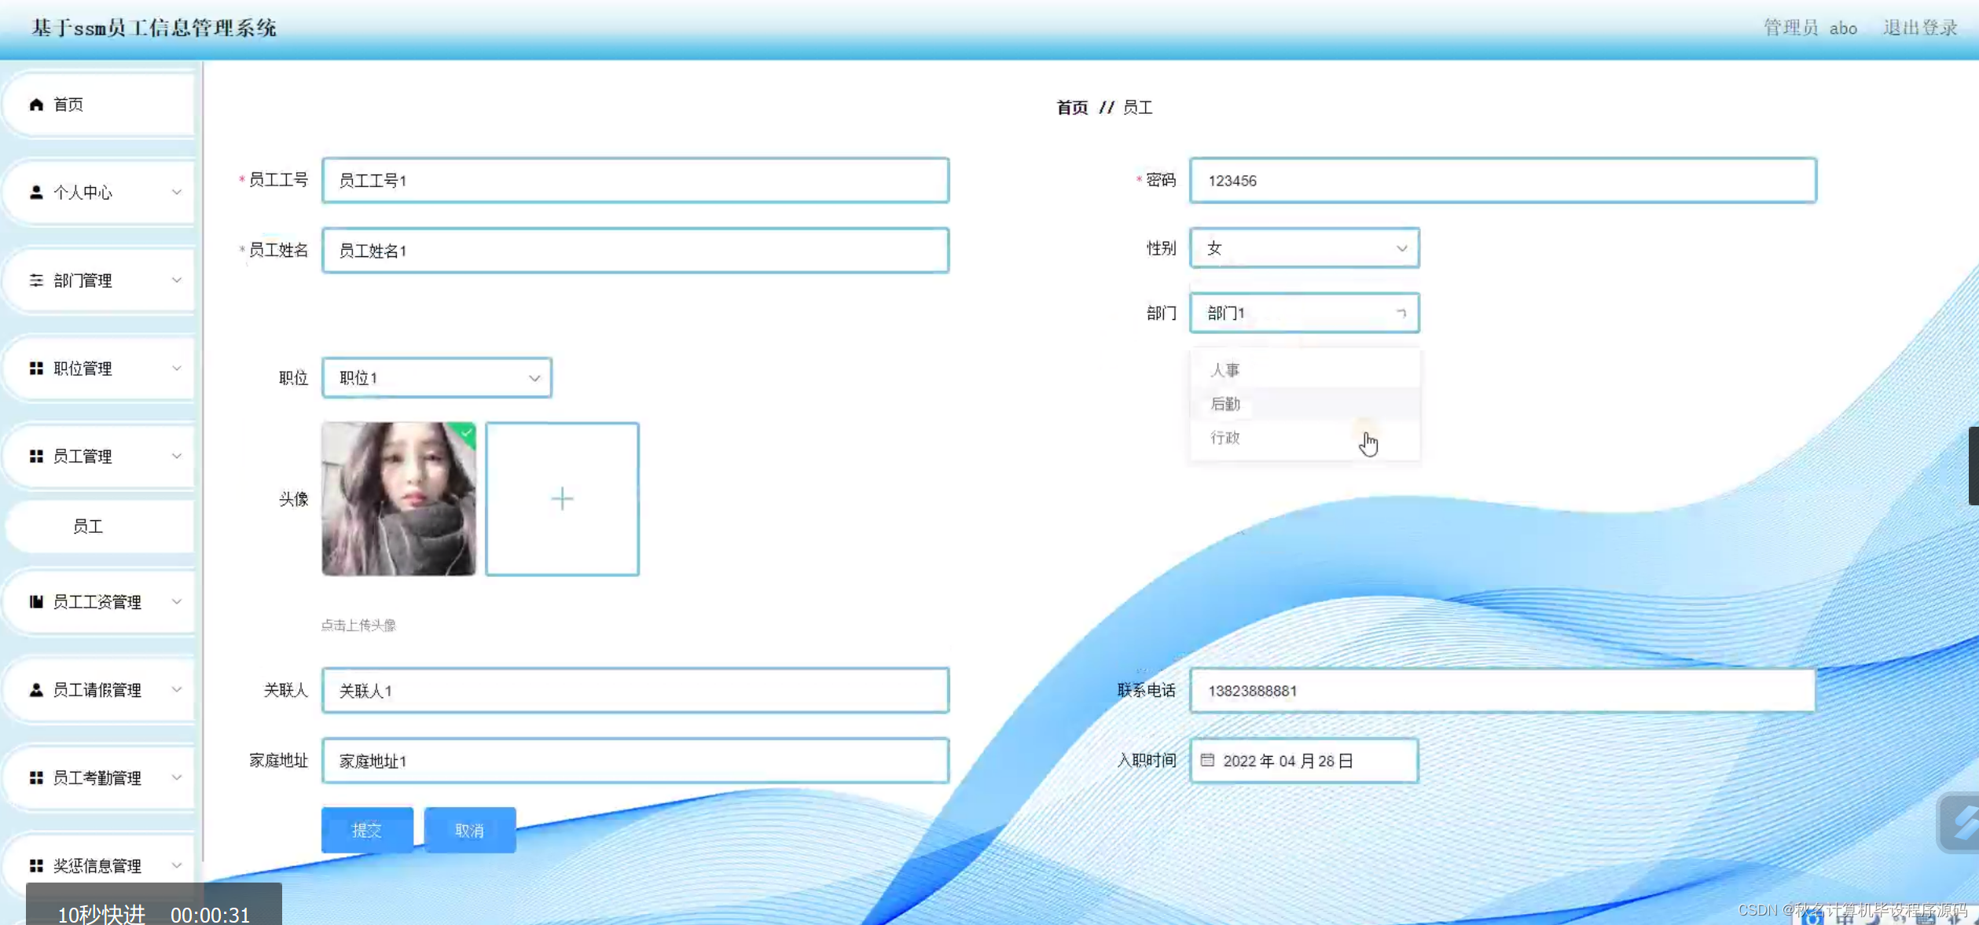Screen dimensions: 1979x925
Task: Click the sliders icon for 部门管理
Action: point(36,281)
